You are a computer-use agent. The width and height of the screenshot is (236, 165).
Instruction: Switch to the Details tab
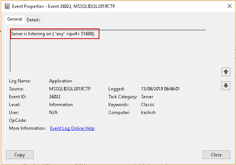[33, 20]
